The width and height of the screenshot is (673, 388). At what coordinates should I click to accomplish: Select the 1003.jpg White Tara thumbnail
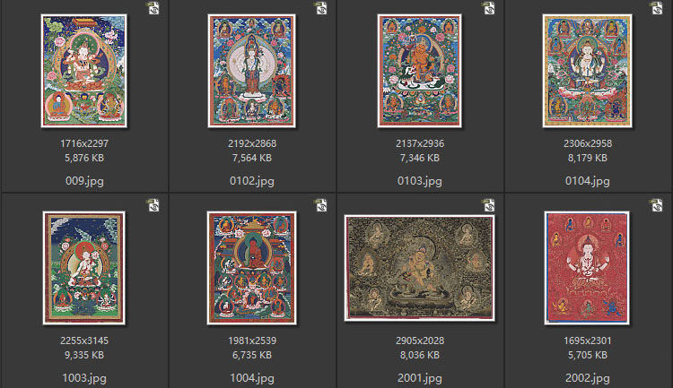coord(84,268)
